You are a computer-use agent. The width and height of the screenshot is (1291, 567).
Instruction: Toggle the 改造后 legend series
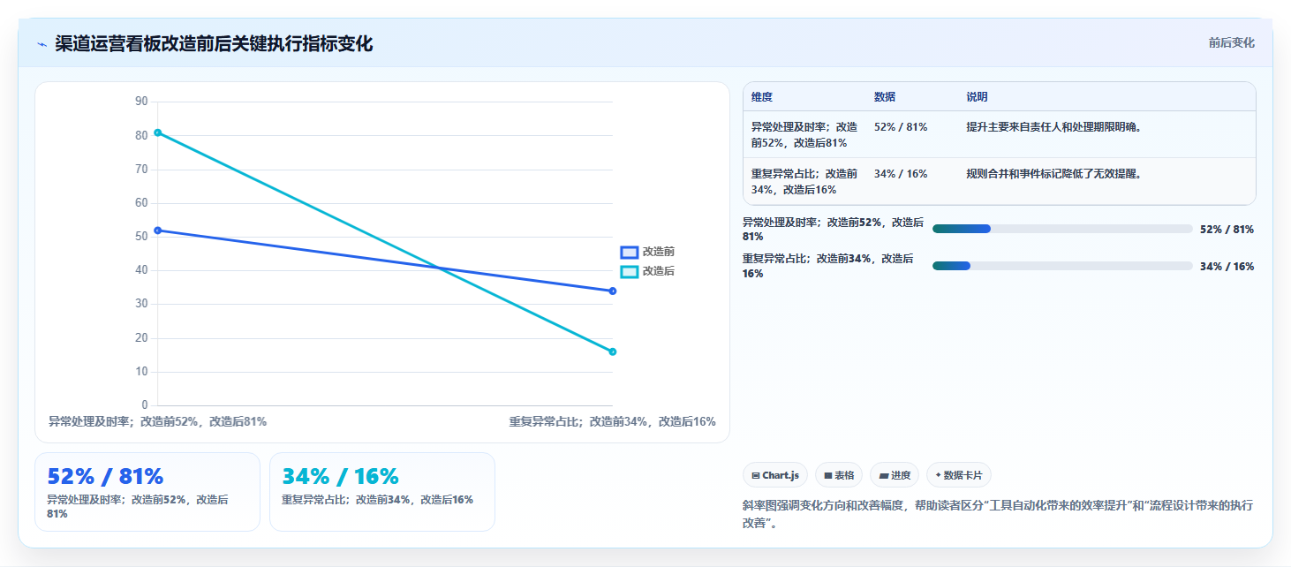click(647, 271)
